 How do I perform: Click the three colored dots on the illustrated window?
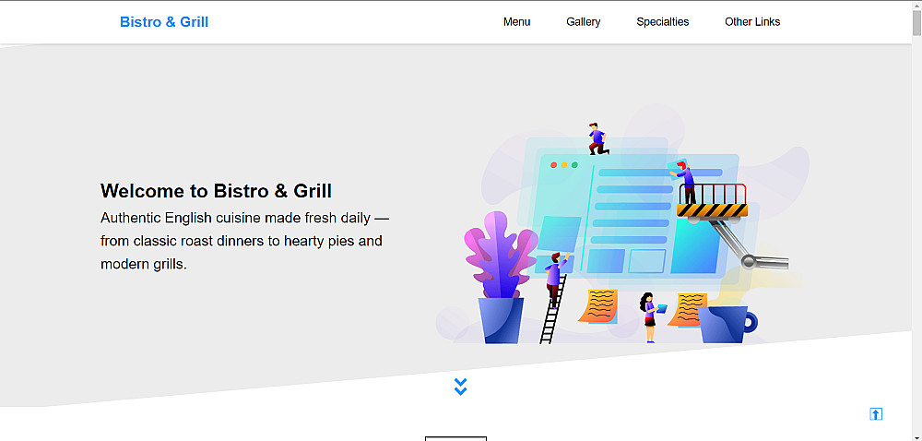564,165
